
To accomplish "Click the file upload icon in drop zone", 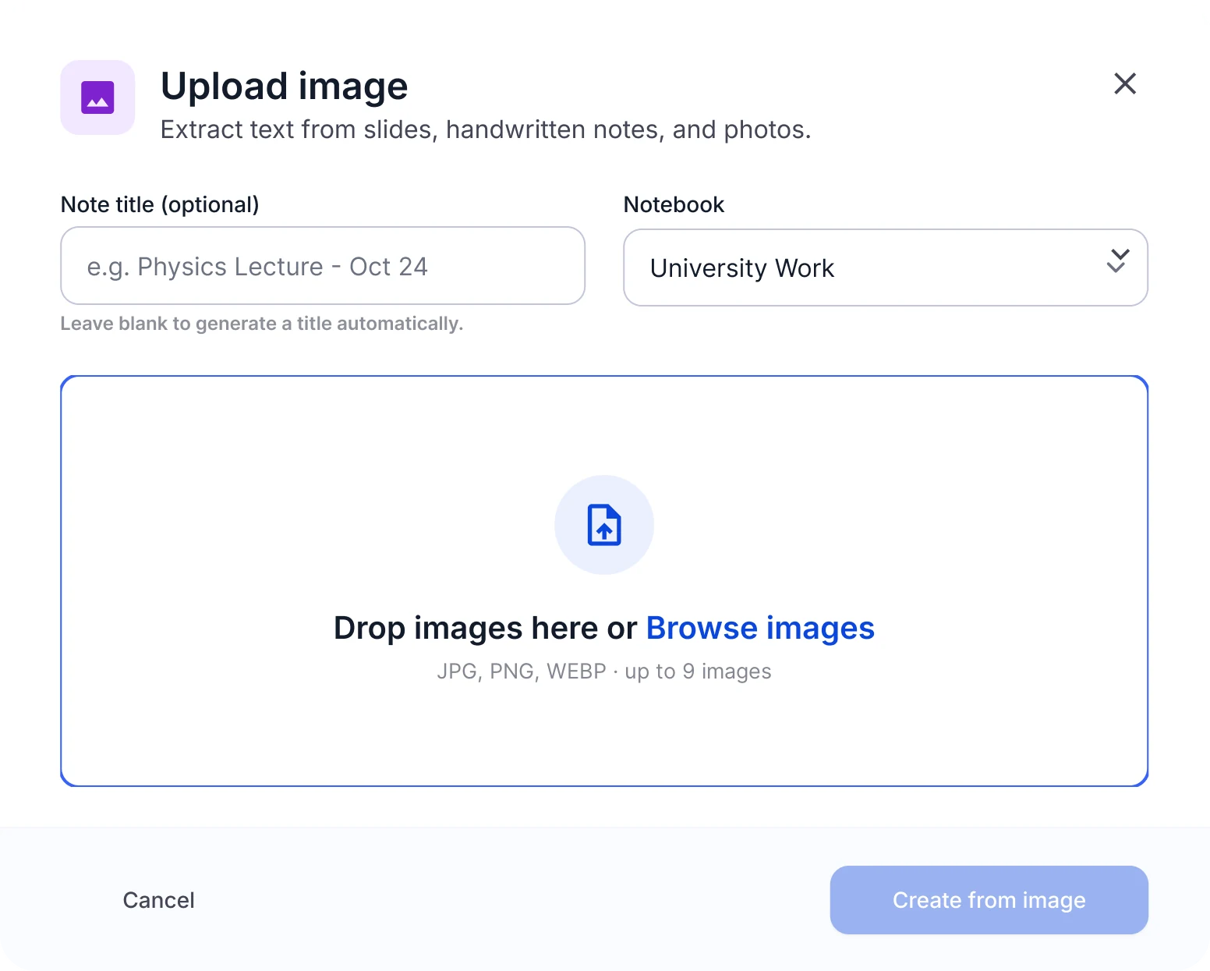I will 604,525.
